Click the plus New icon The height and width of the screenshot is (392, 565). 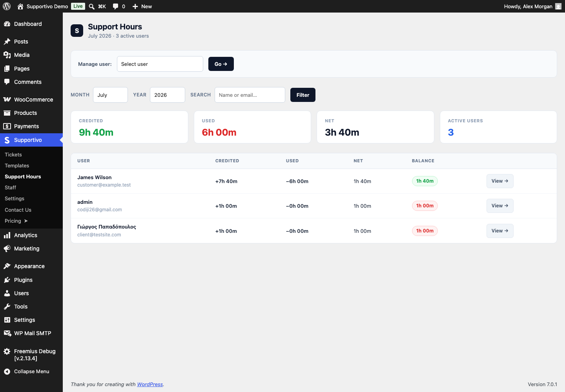pos(135,6)
